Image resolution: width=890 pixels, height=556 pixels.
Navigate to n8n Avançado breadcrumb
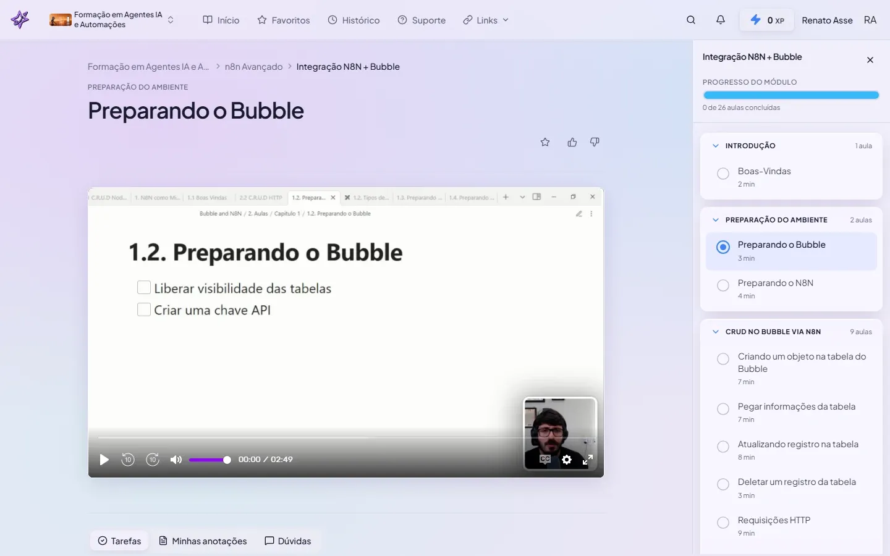click(x=253, y=67)
